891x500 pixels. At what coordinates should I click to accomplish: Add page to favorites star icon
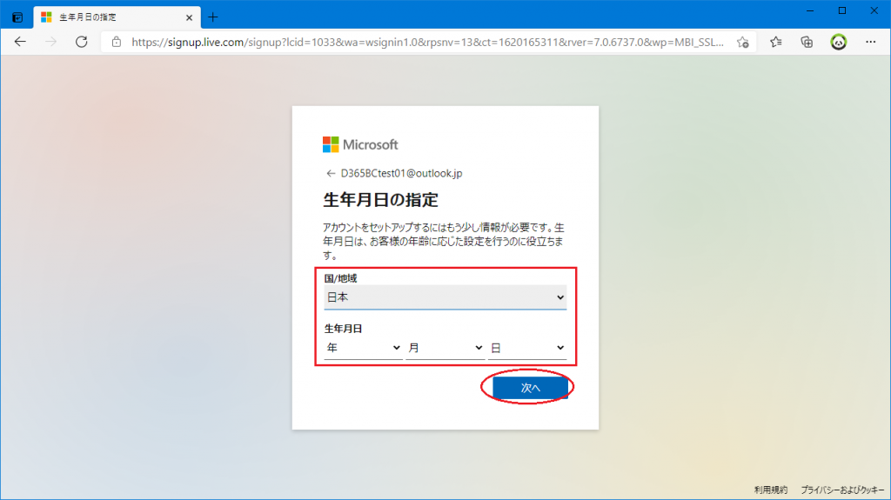click(x=743, y=42)
